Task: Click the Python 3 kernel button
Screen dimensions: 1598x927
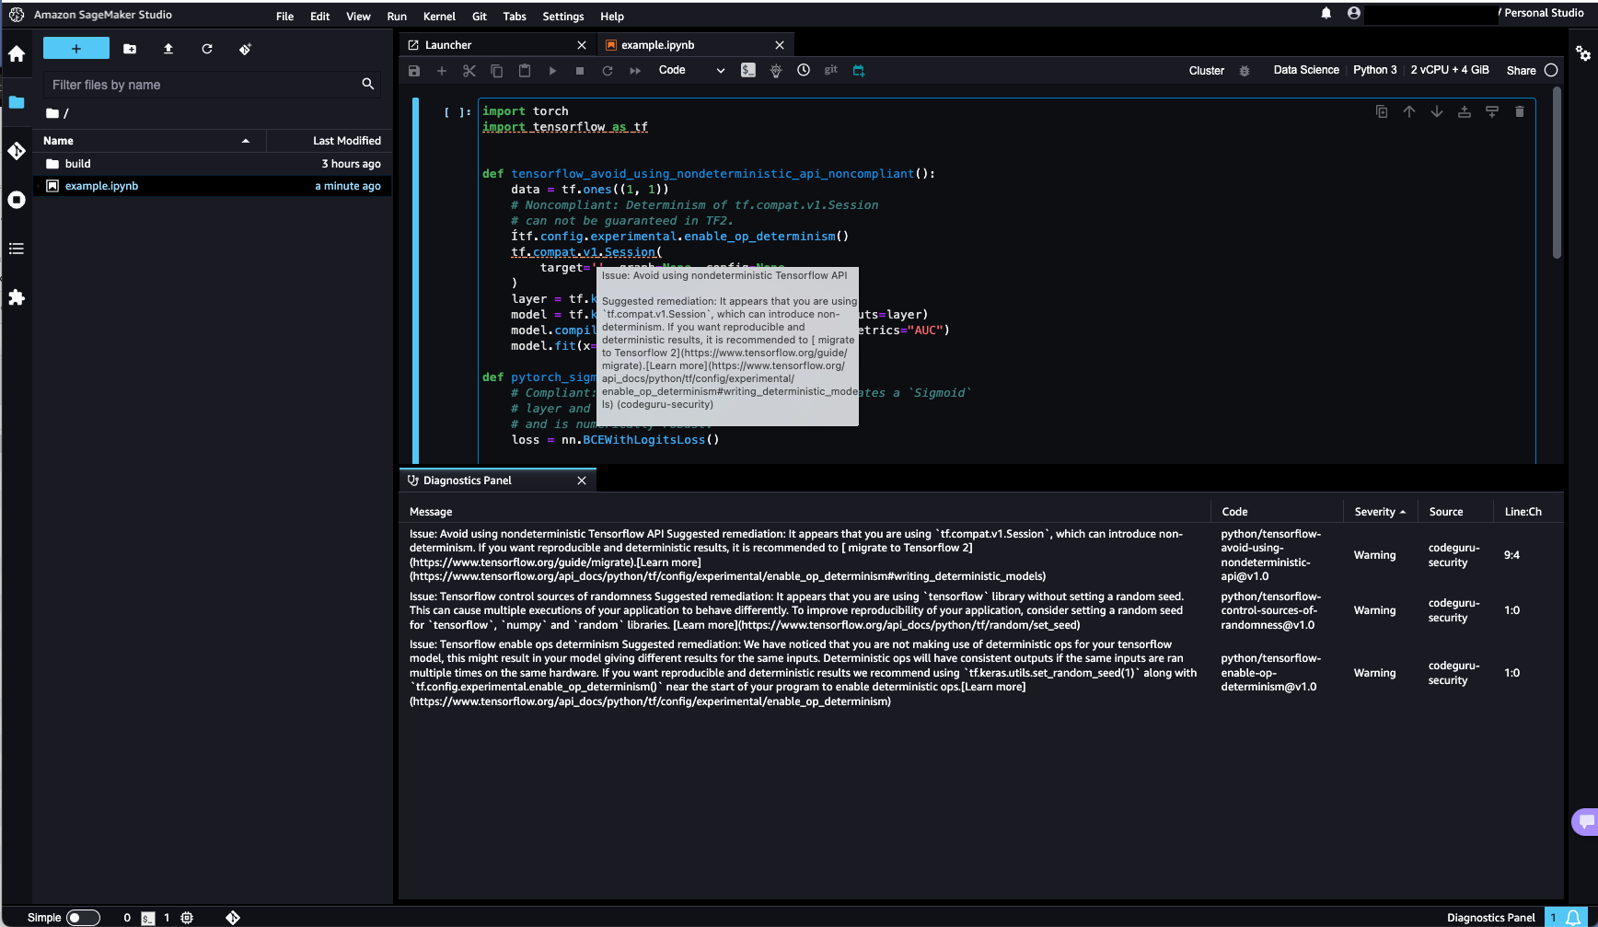Action: click(x=1374, y=70)
